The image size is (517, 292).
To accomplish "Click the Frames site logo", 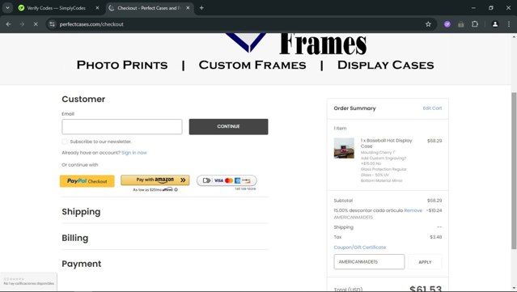I will (296, 44).
